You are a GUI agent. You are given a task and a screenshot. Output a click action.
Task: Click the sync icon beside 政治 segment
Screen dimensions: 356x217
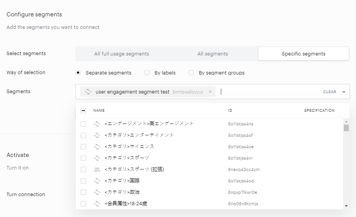[97, 192]
